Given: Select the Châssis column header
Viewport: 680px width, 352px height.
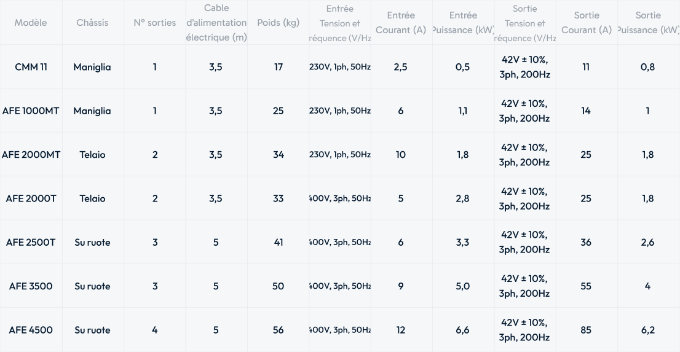Looking at the screenshot, I should tap(92, 23).
